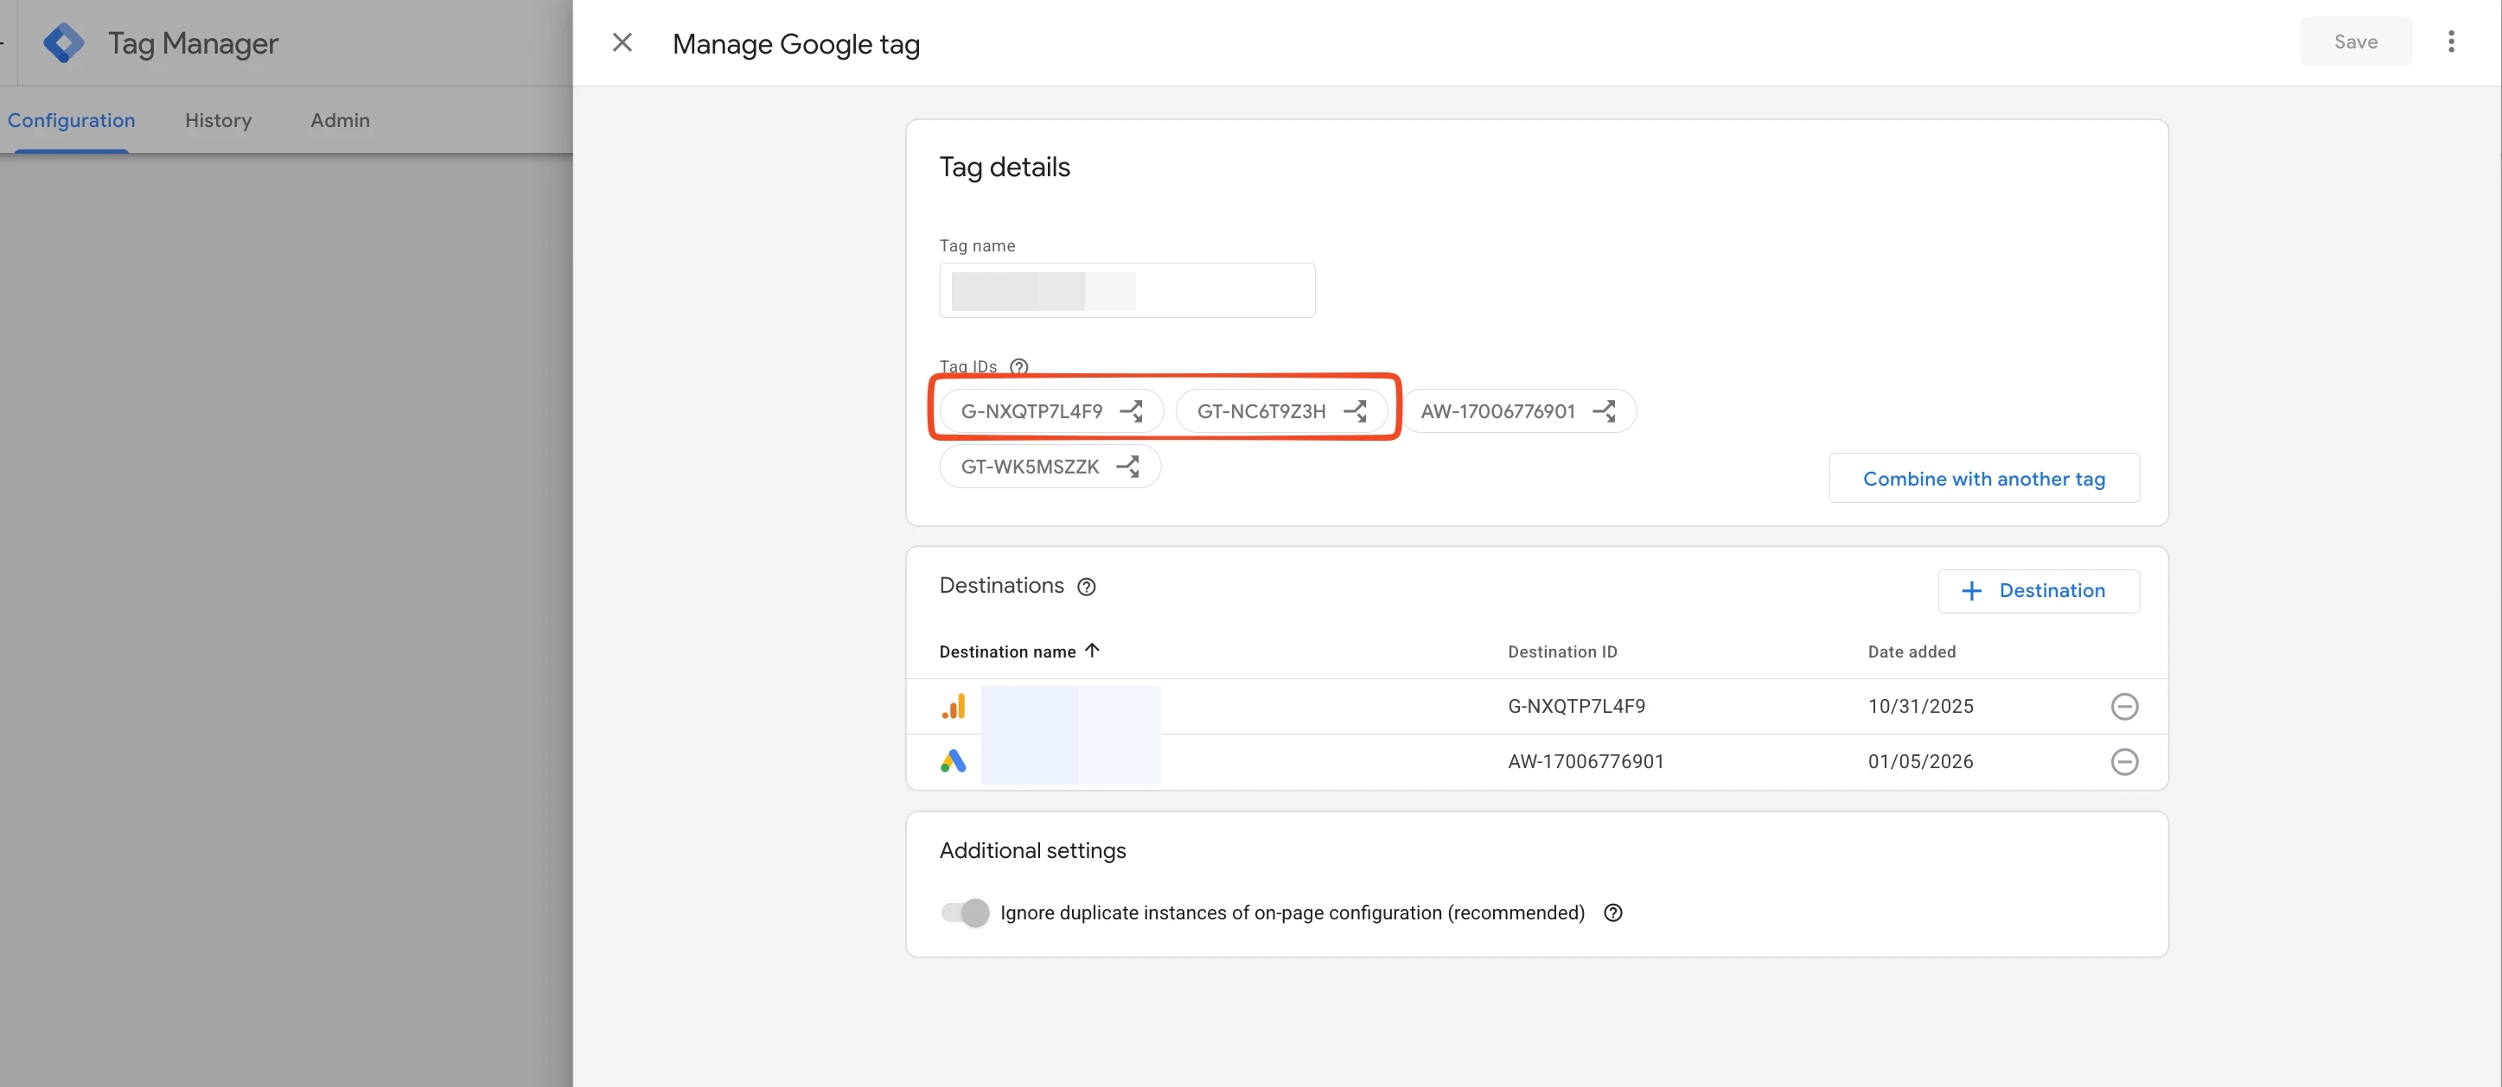Click the Destination name column header

1007,652
